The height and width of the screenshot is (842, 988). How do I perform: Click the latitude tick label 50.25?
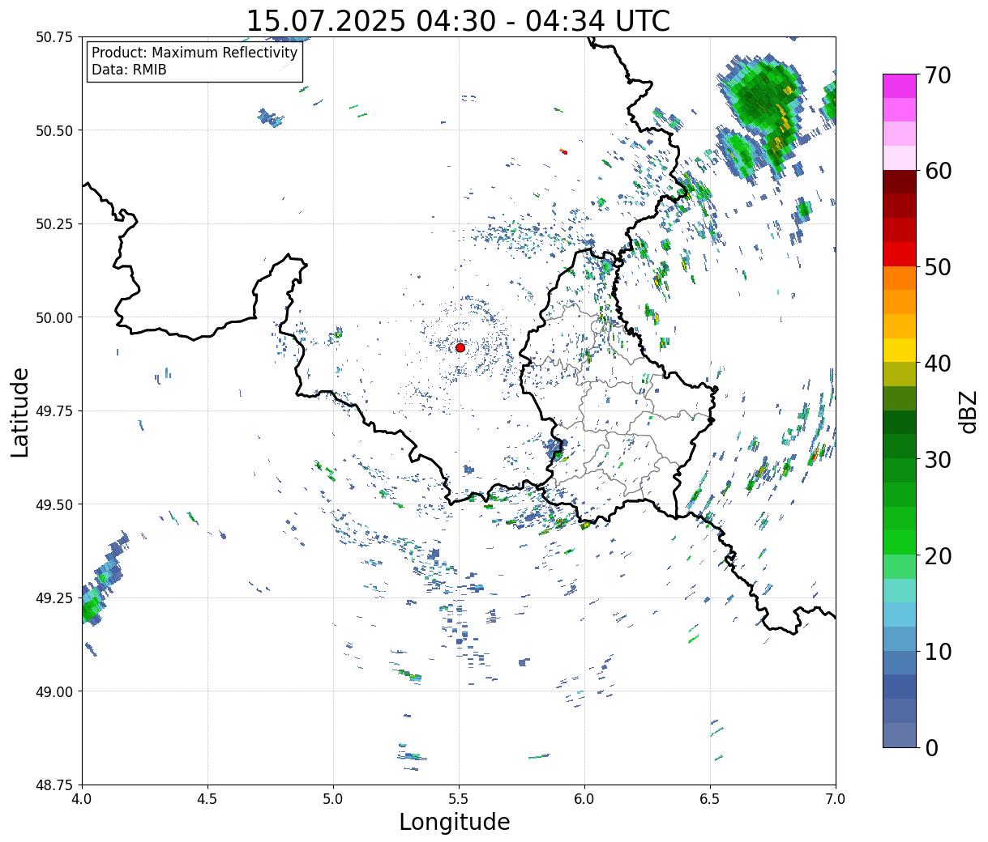(54, 224)
